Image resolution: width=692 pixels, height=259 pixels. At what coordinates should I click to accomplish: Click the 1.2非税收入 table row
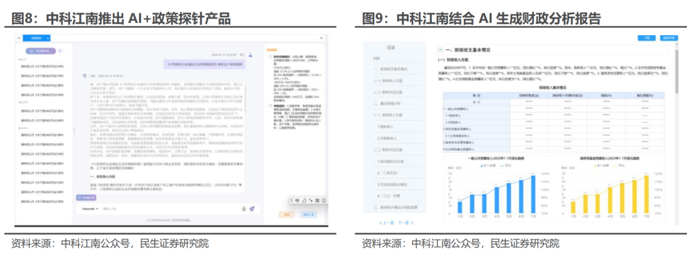coord(554,122)
